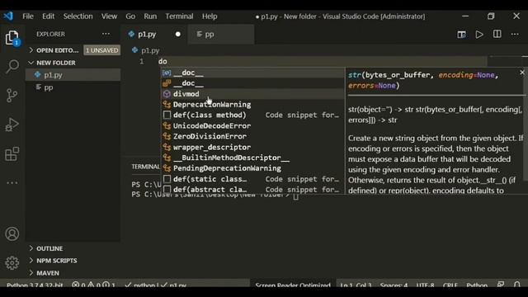The width and height of the screenshot is (528, 297).
Task: Select second __doc__ suggestion
Action: click(252, 83)
